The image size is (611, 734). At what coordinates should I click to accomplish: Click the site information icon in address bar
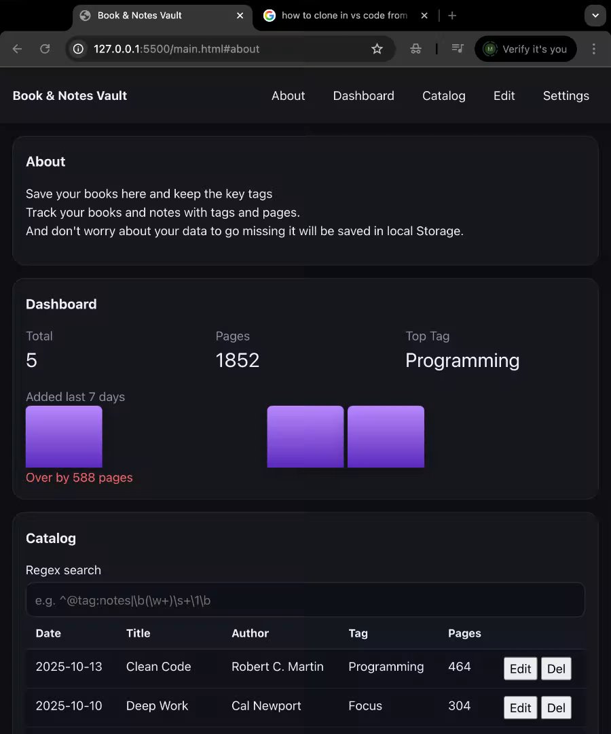(78, 49)
